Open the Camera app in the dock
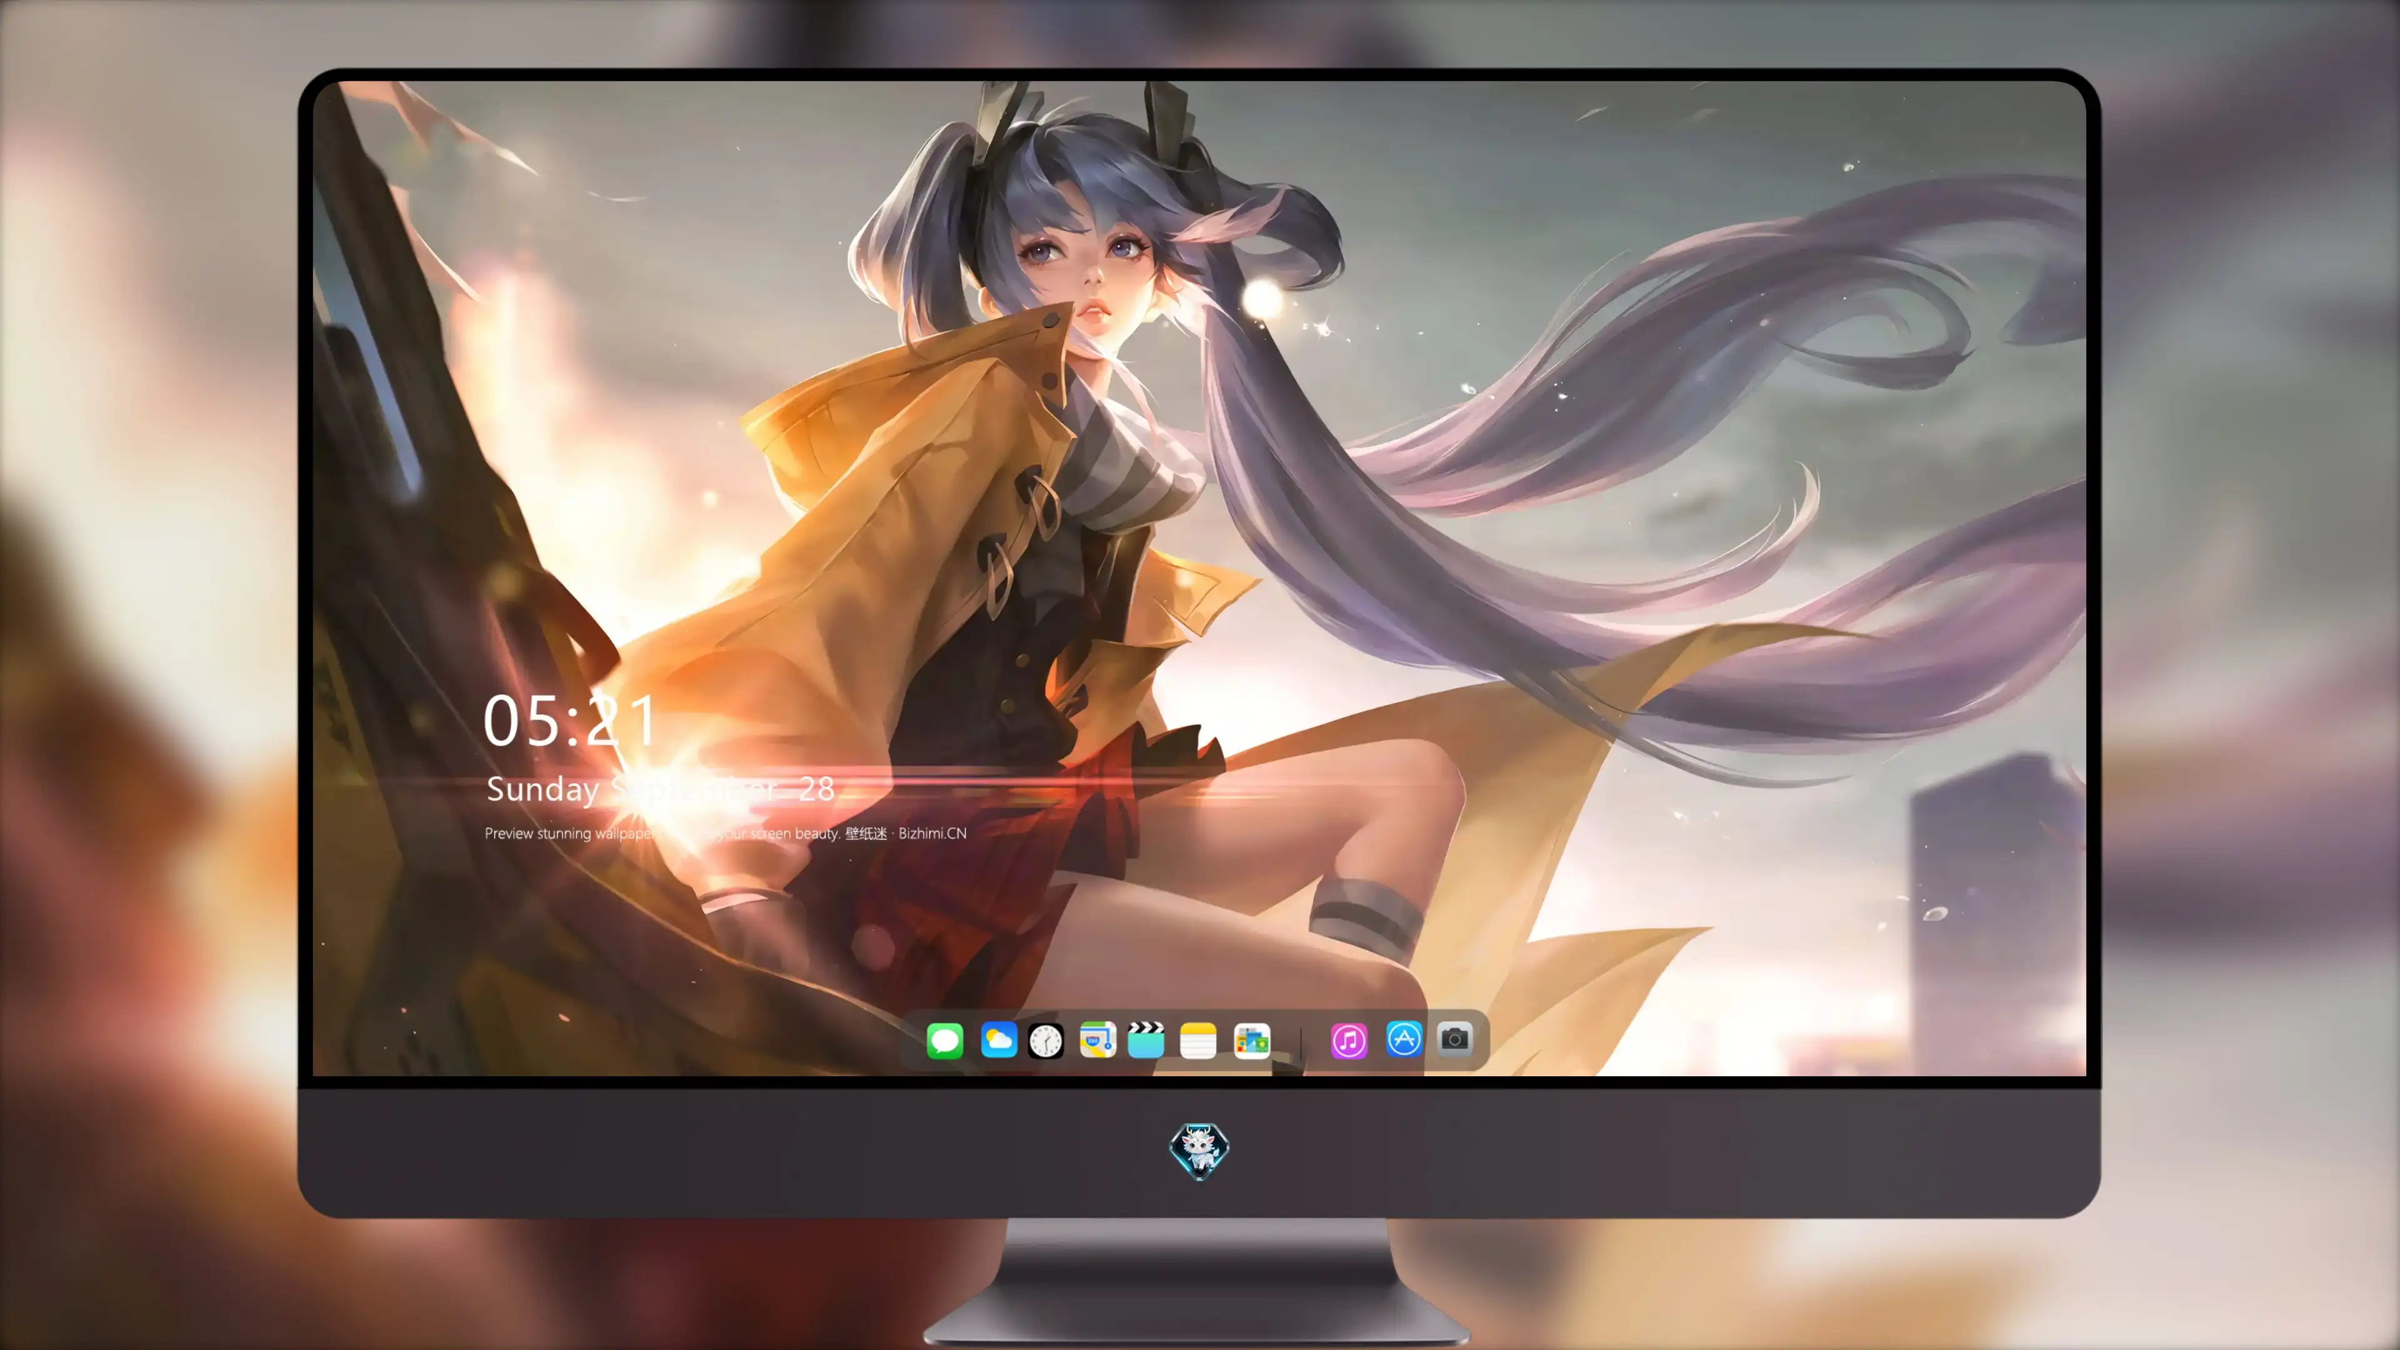The image size is (2400, 1350). pyautogui.click(x=1454, y=1039)
